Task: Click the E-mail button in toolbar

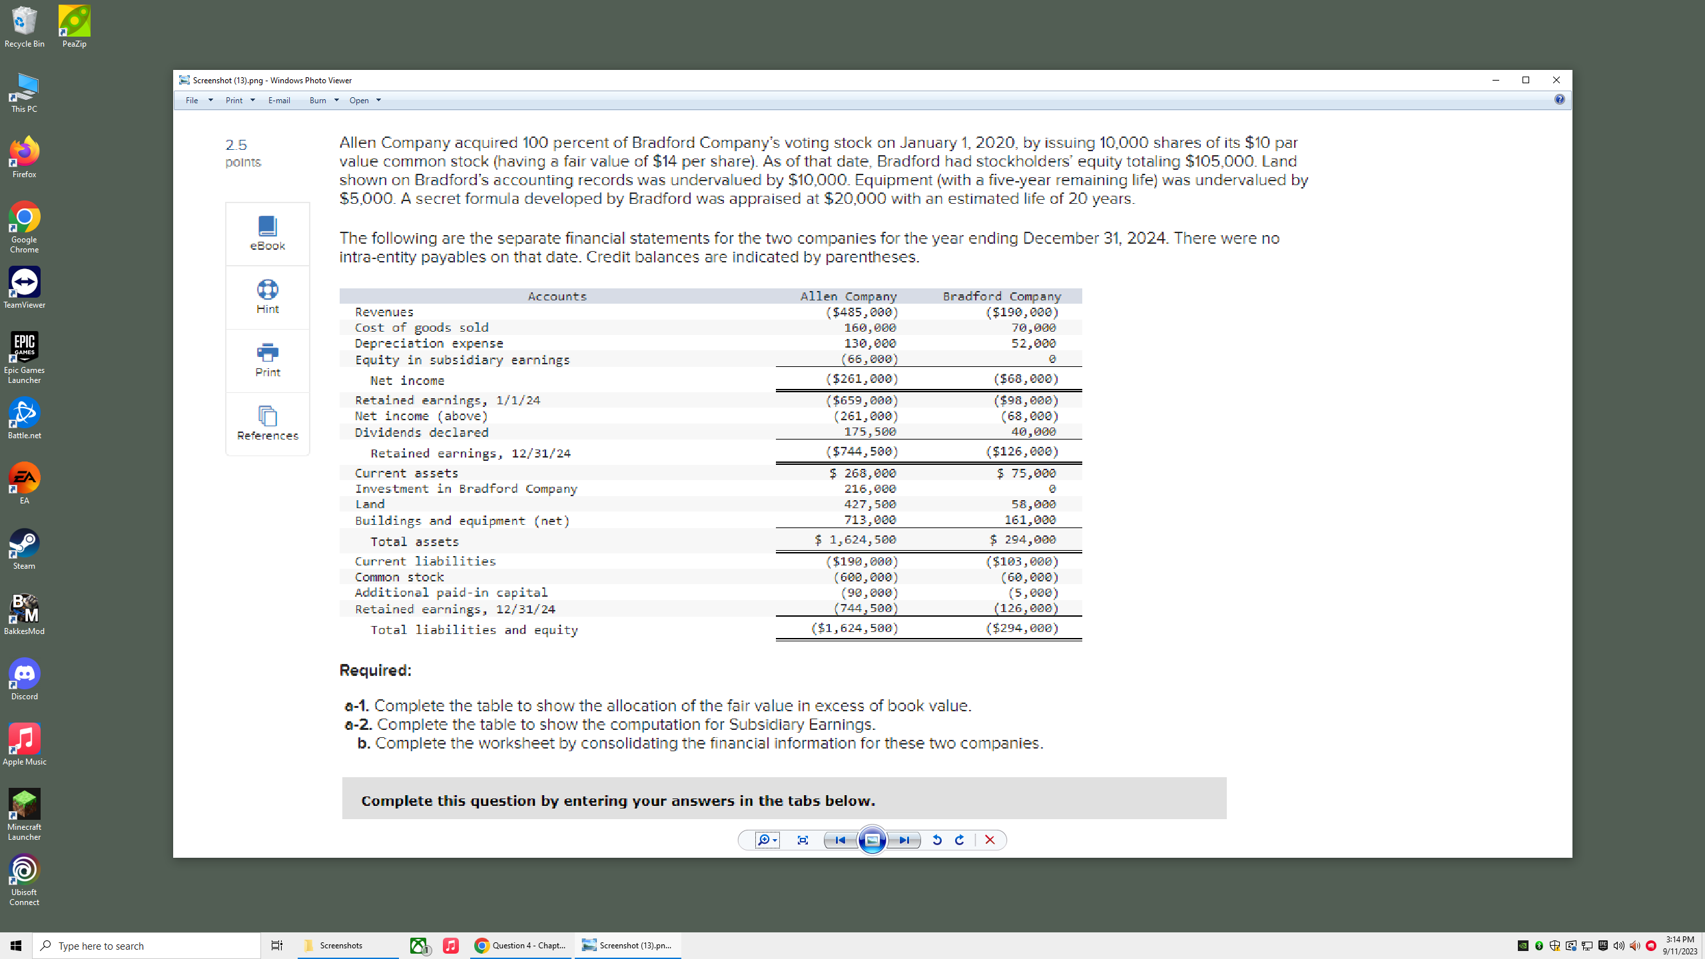Action: click(x=278, y=99)
